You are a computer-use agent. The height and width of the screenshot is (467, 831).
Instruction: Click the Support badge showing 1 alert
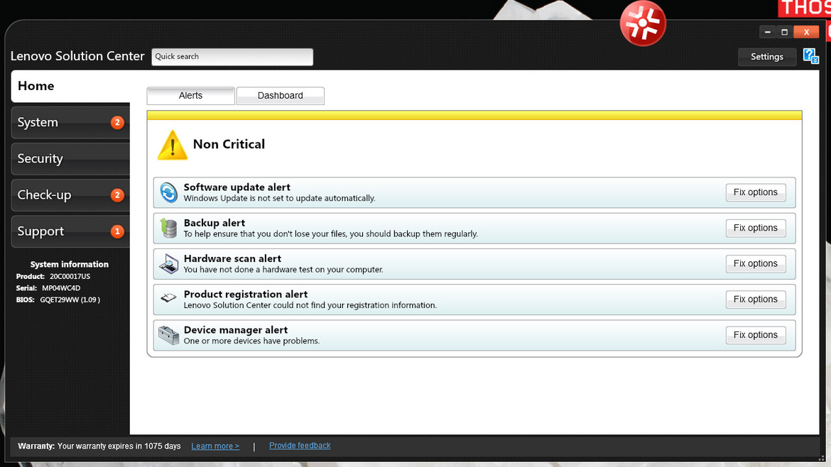click(x=117, y=231)
